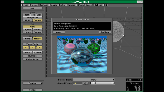Open the Numeric input dialog
This screenshot has width=164, height=92.
33,56
